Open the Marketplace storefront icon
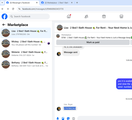This screenshot has width=132, height=120. pyautogui.click(x=121, y=17)
